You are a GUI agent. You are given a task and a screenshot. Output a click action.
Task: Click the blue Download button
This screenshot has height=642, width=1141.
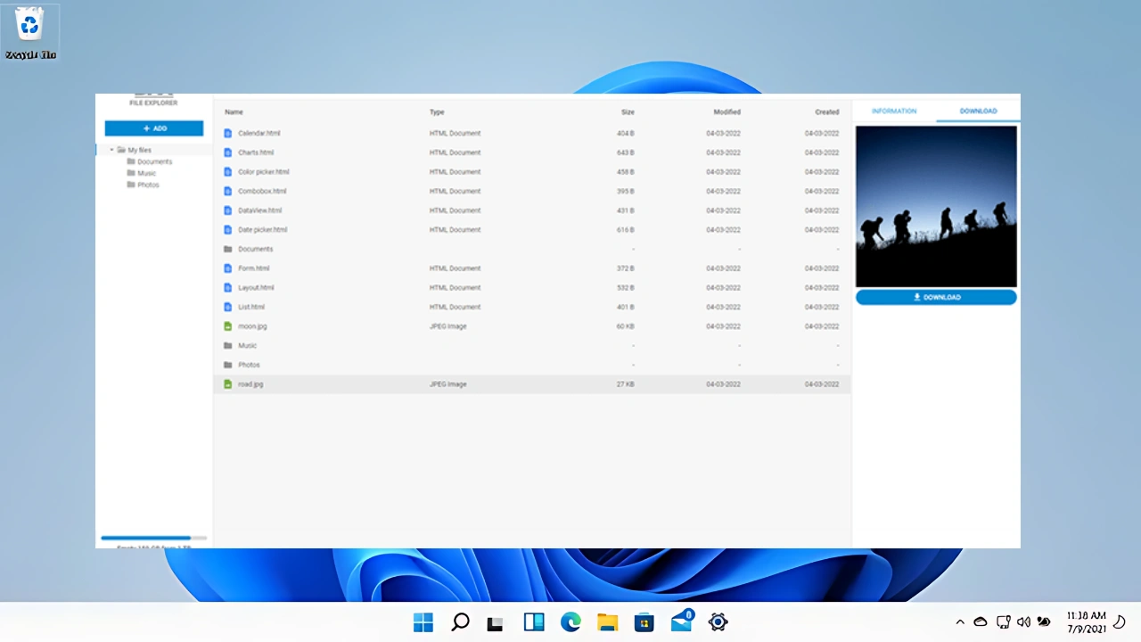point(936,297)
